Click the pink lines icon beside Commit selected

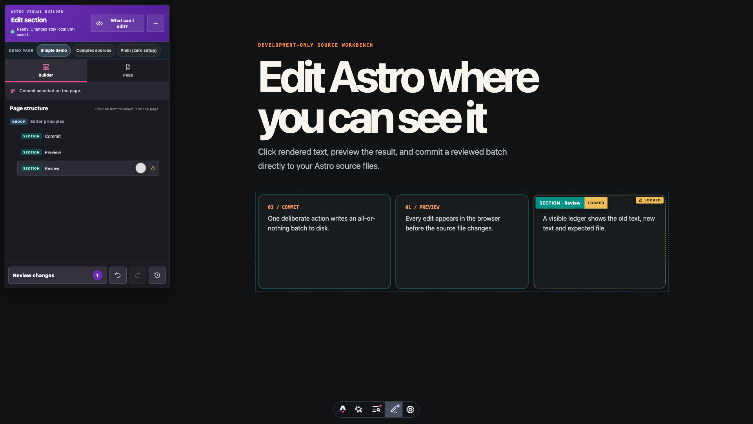[13, 91]
